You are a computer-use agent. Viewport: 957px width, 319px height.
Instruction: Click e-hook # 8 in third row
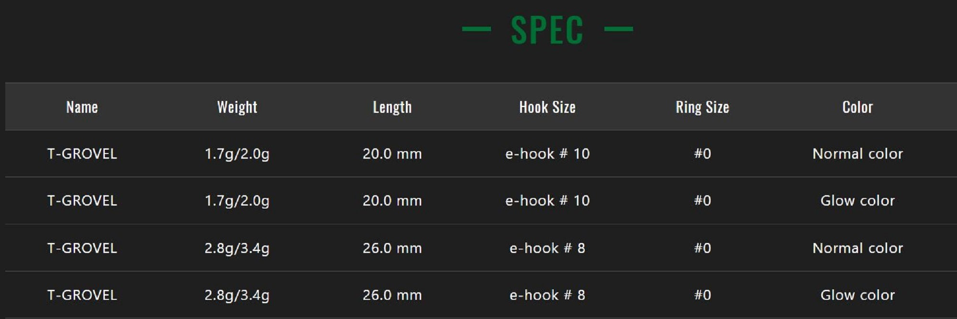click(x=547, y=248)
